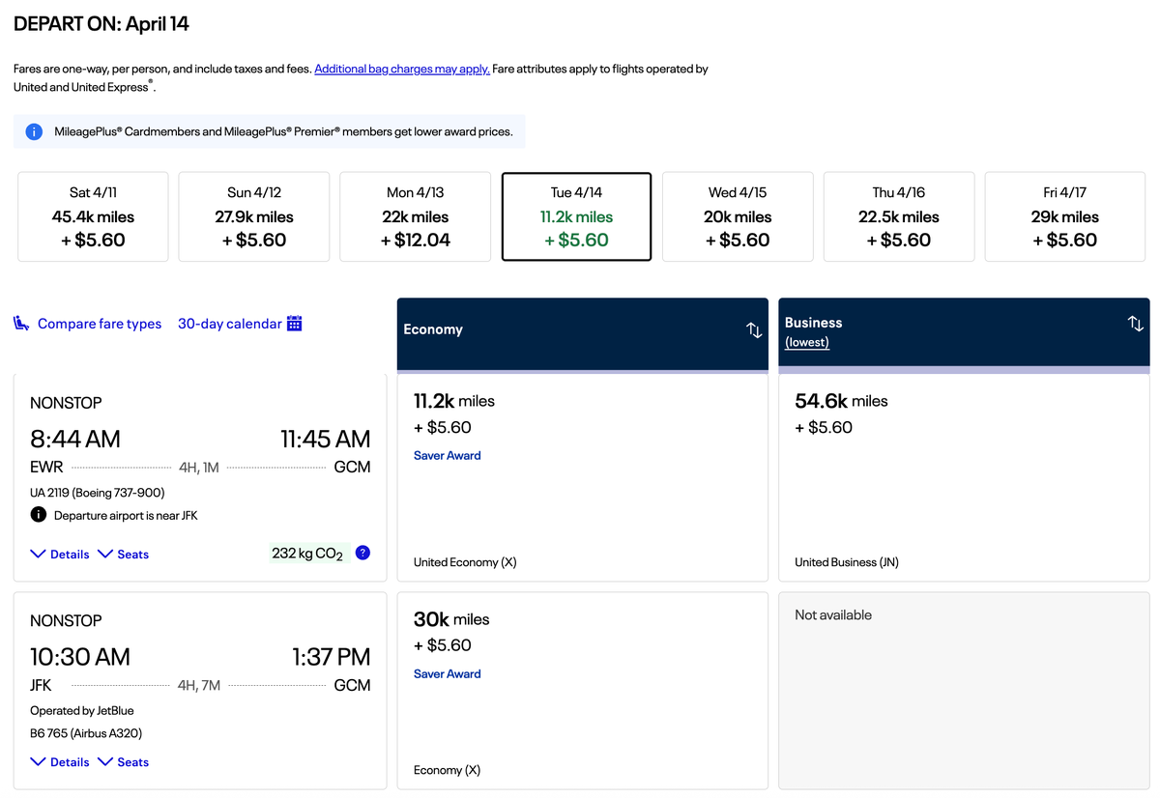
Task: Click Saver Award on the 30k miles fare
Action: click(447, 672)
